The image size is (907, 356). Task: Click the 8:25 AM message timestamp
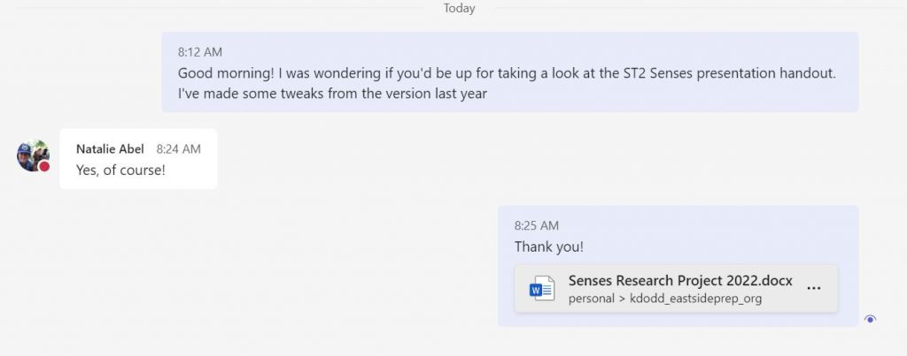537,225
